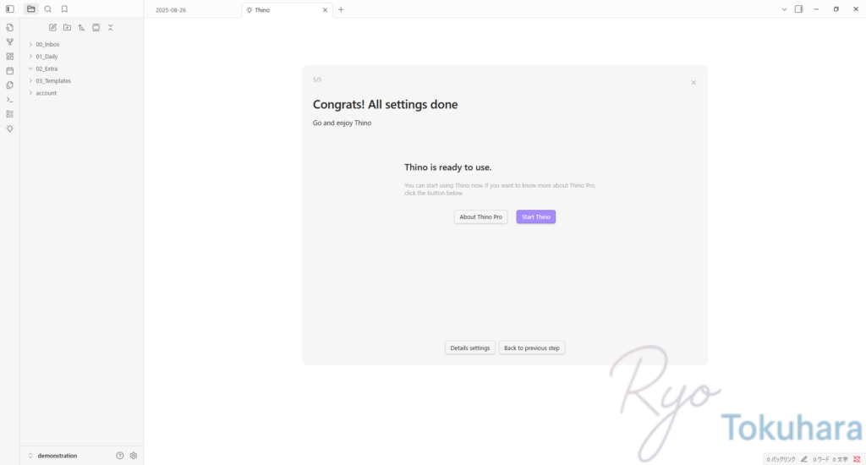
Task: Click the Start Thino button
Action: coord(535,216)
